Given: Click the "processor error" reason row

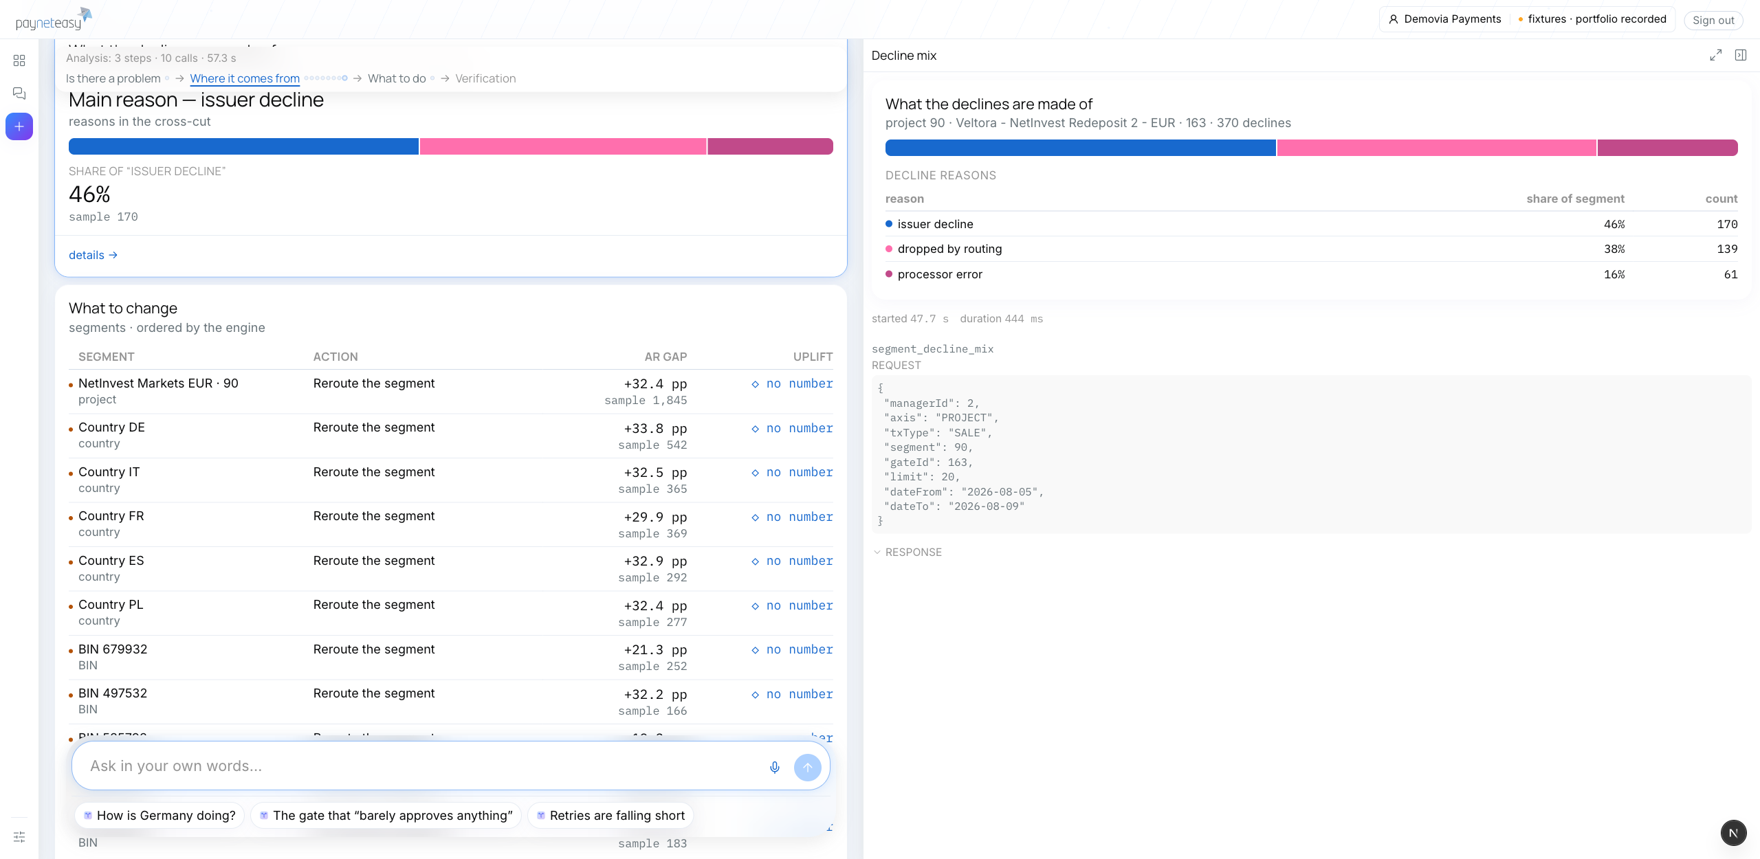Looking at the screenshot, I should pos(1312,274).
